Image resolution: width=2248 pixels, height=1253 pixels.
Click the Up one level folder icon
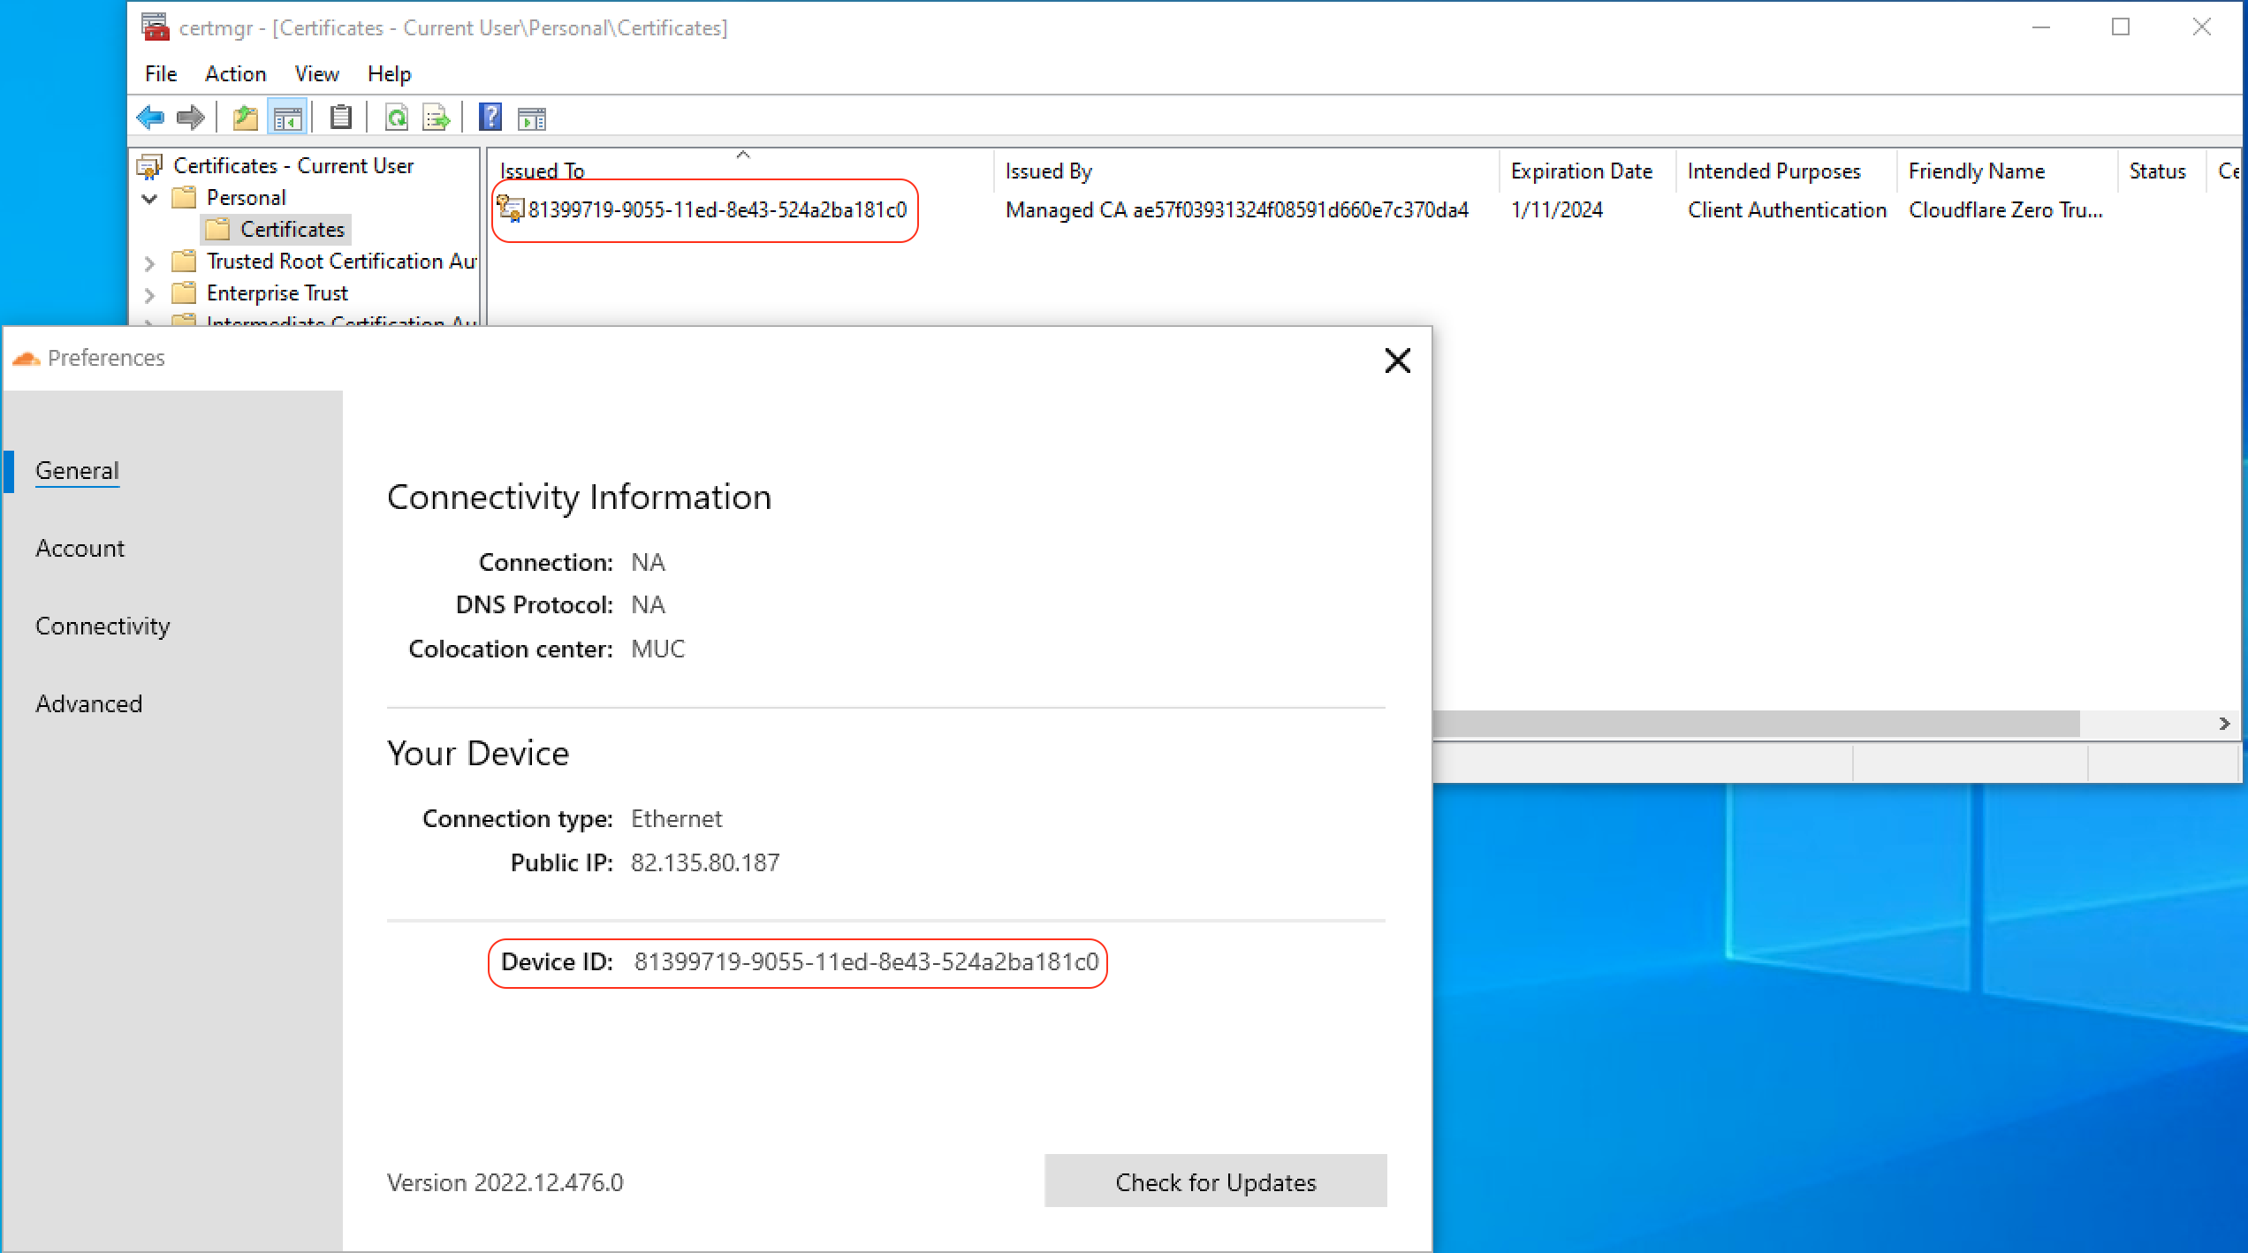tap(245, 117)
